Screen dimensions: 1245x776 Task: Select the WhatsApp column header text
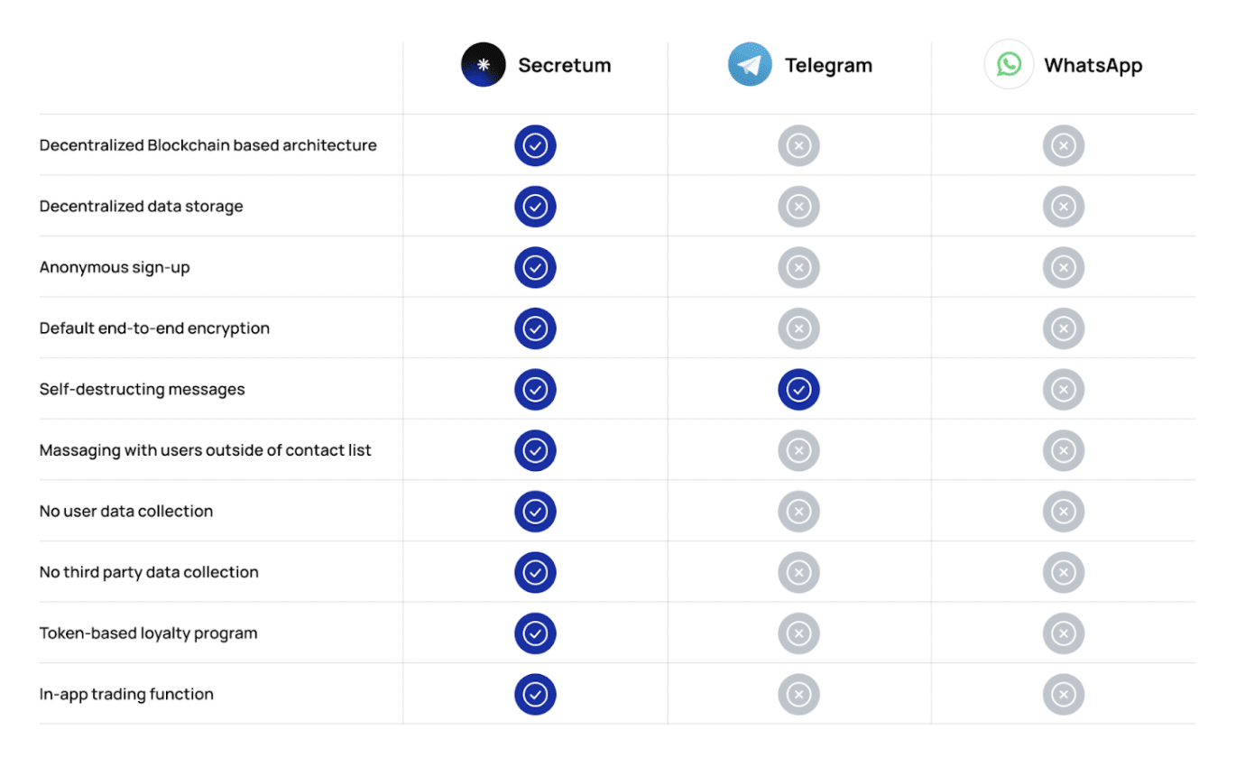coord(1093,66)
